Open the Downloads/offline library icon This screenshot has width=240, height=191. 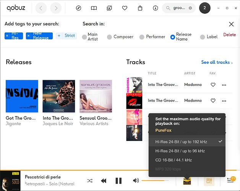coord(155,8)
